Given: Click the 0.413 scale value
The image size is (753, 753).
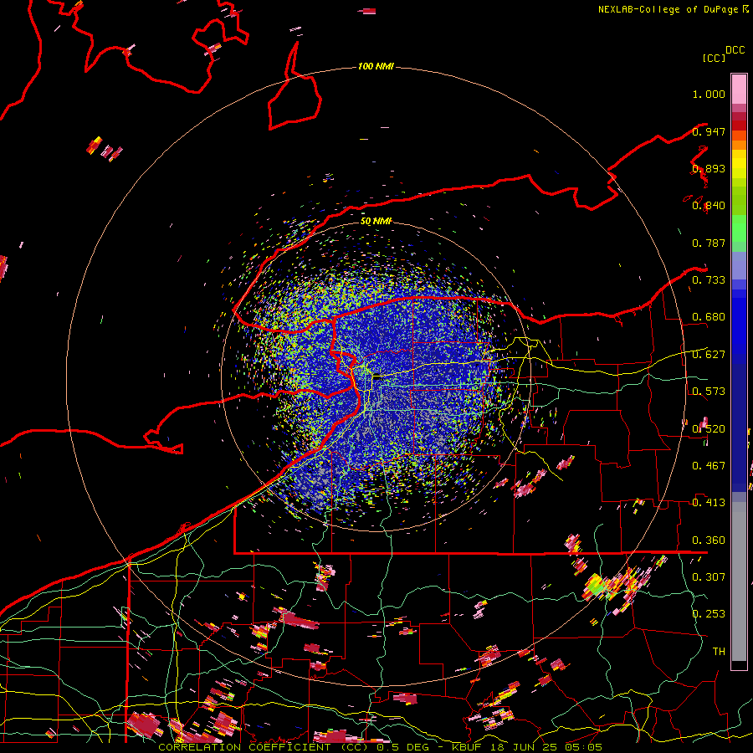Looking at the screenshot, I should click(x=709, y=503).
